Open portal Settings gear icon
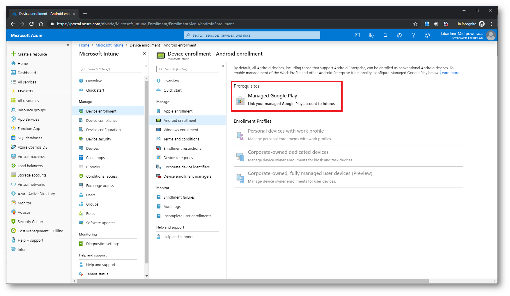 pyautogui.click(x=399, y=35)
